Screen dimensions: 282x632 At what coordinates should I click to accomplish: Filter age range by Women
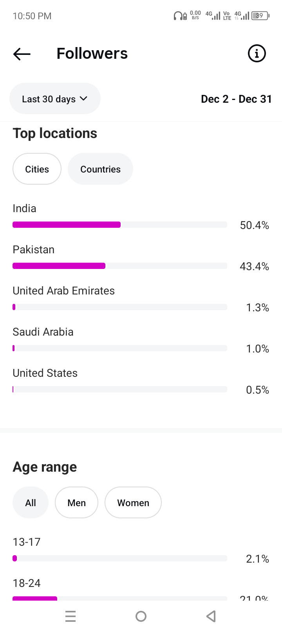(x=133, y=503)
